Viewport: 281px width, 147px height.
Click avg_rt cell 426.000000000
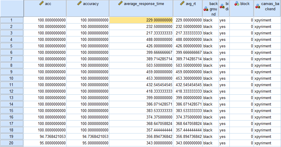tap(188, 46)
